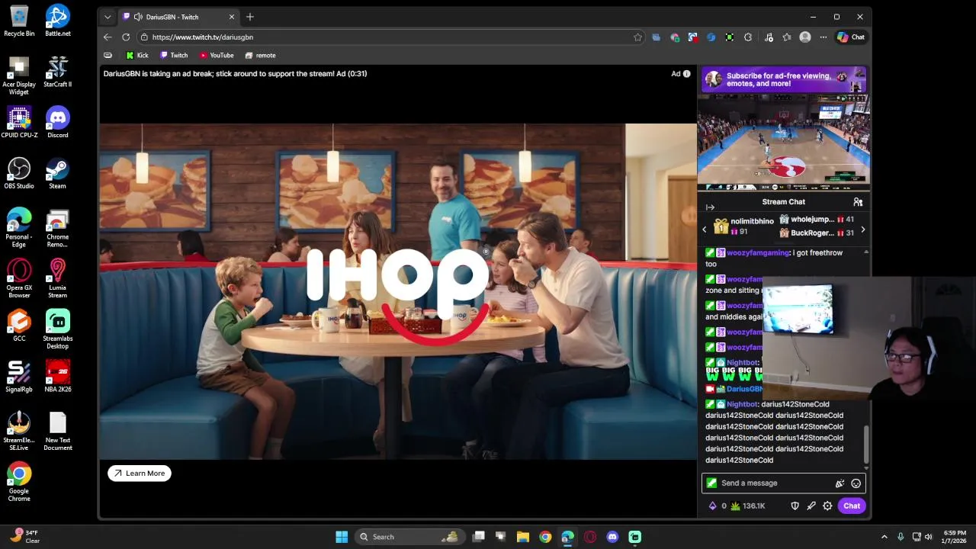This screenshot has width=976, height=549.
Task: Open Discord from the taskbar
Action: [612, 537]
